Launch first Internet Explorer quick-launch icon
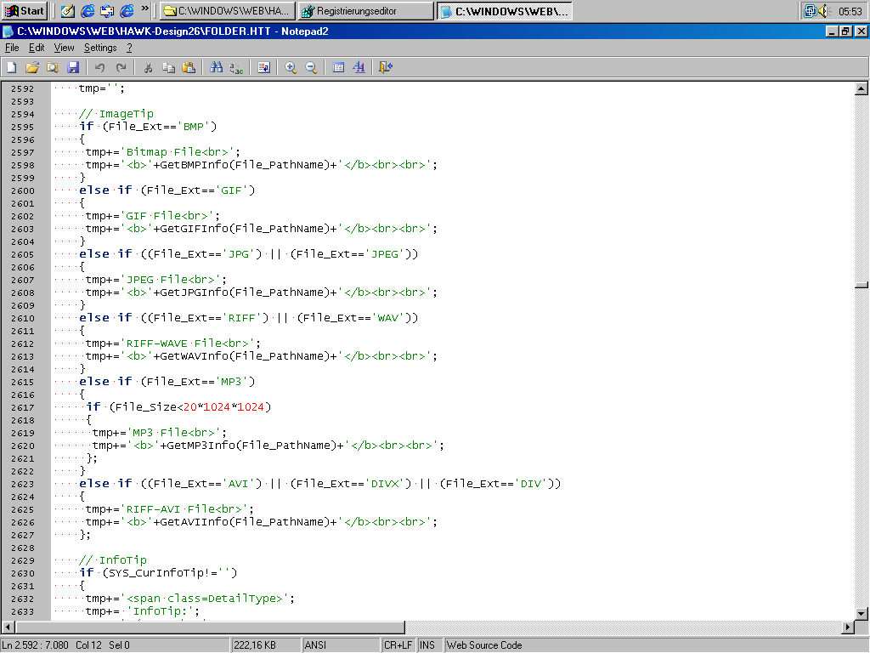This screenshot has height=653, width=870. (88, 10)
